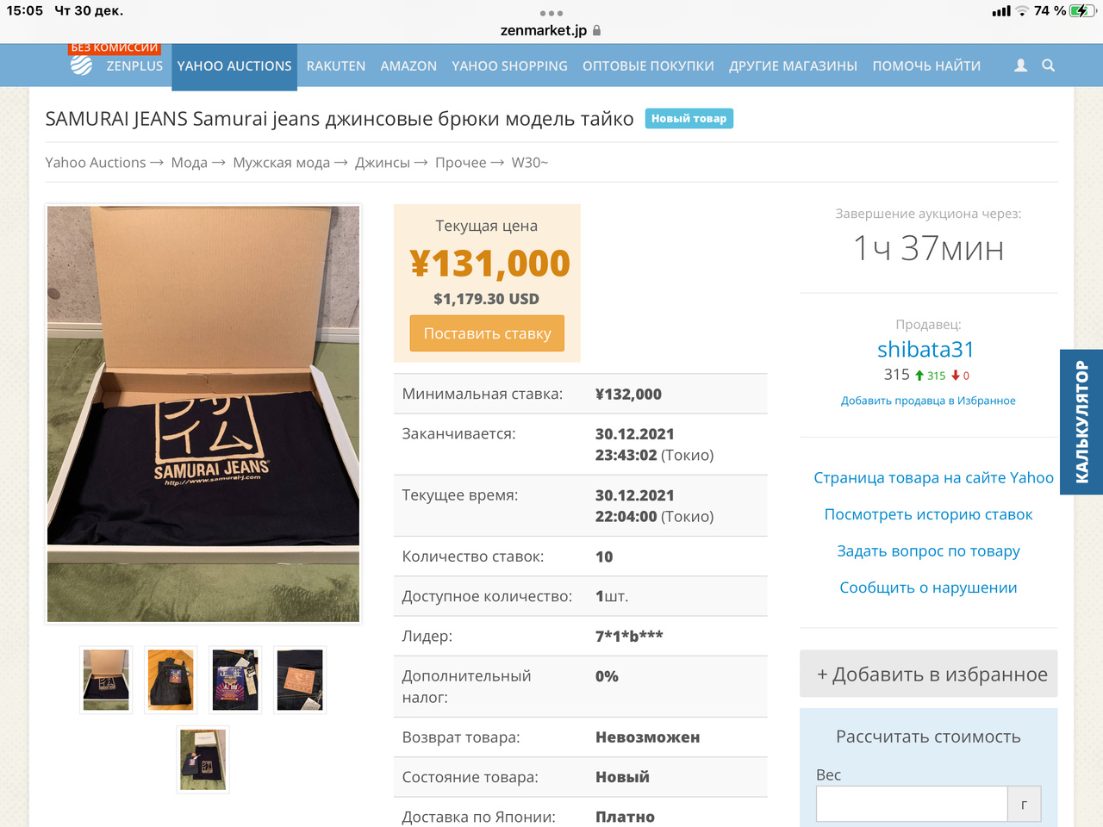Click the Джинсы breadcrumb link
The width and height of the screenshot is (1103, 827).
point(383,163)
